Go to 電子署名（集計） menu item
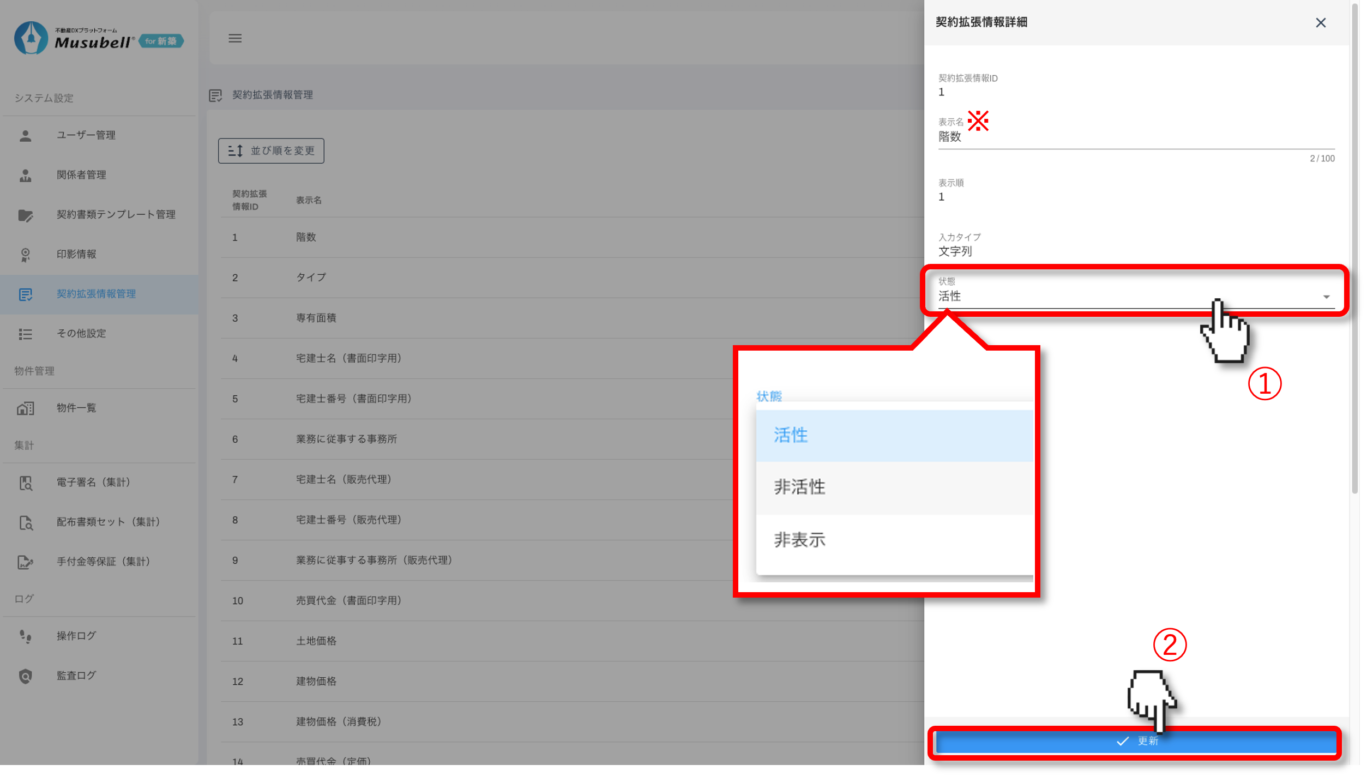This screenshot has height=777, width=1367. click(x=94, y=483)
